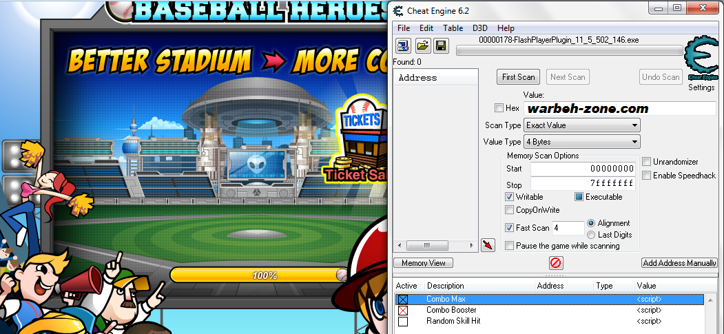Open the Value Type dropdown
Image resolution: width=724 pixels, height=334 pixels.
pos(582,142)
